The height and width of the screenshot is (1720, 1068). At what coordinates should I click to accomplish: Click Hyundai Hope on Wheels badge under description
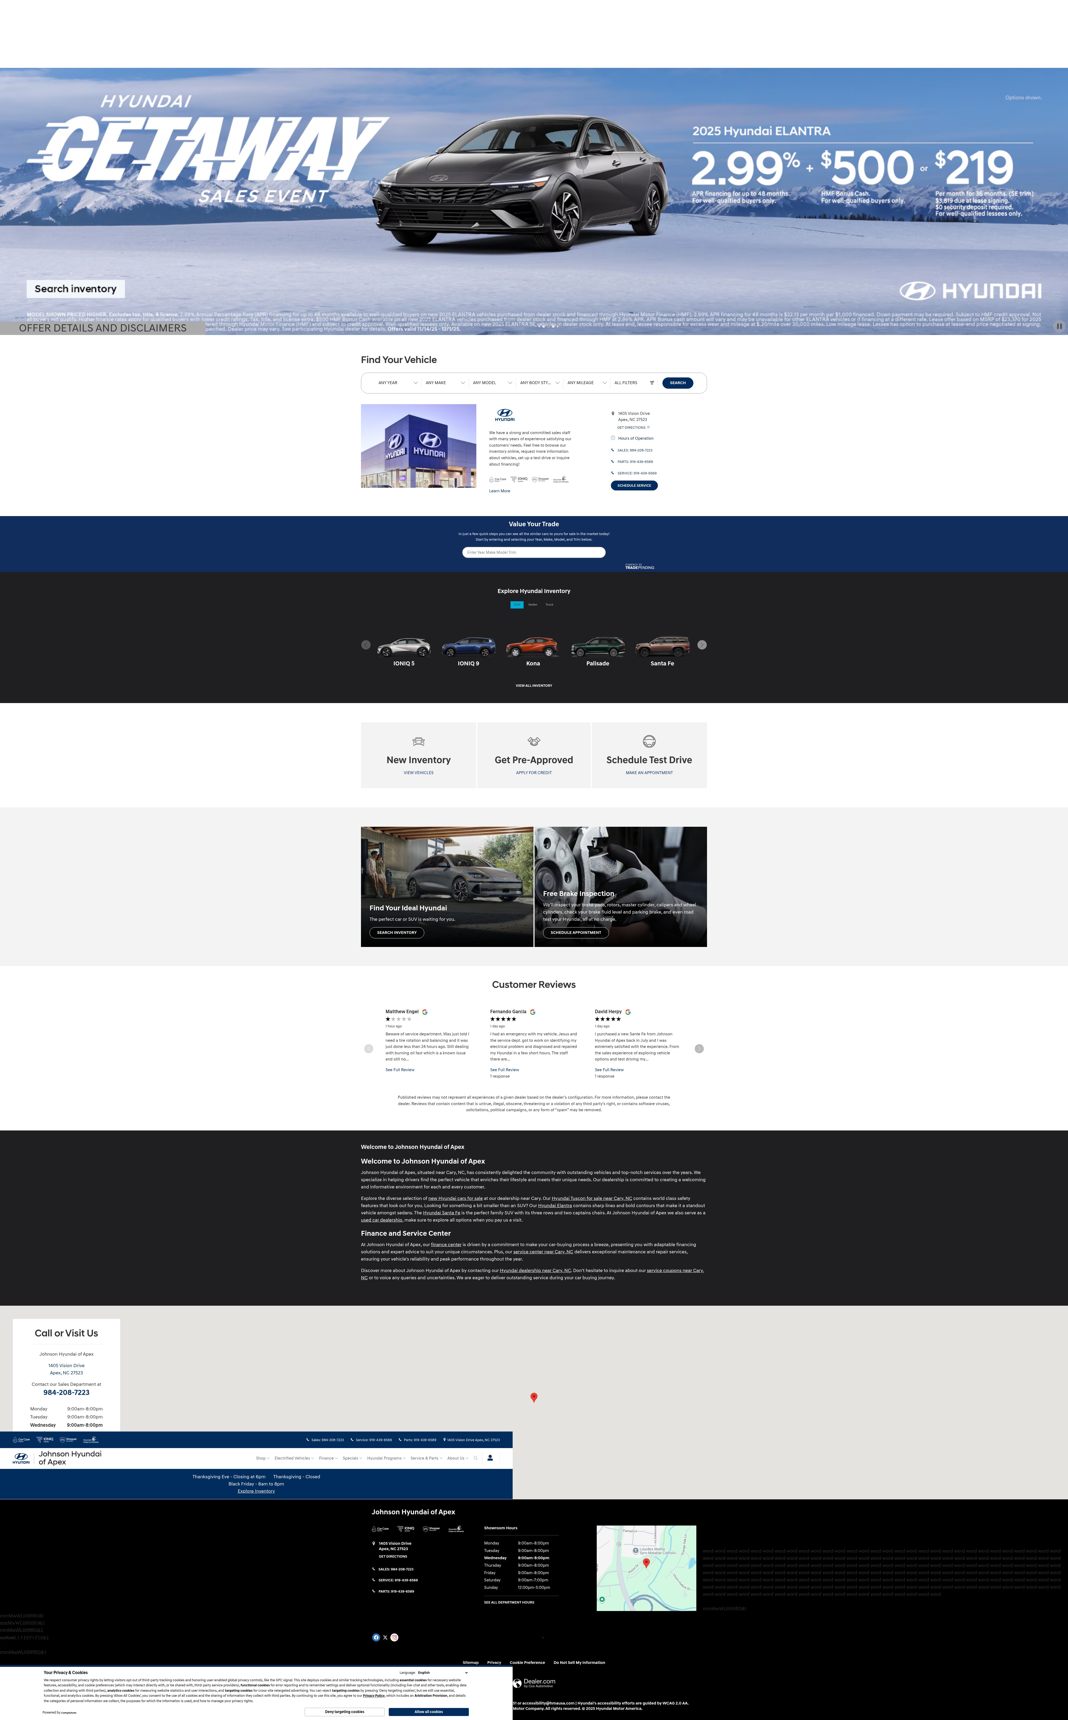[x=561, y=479]
